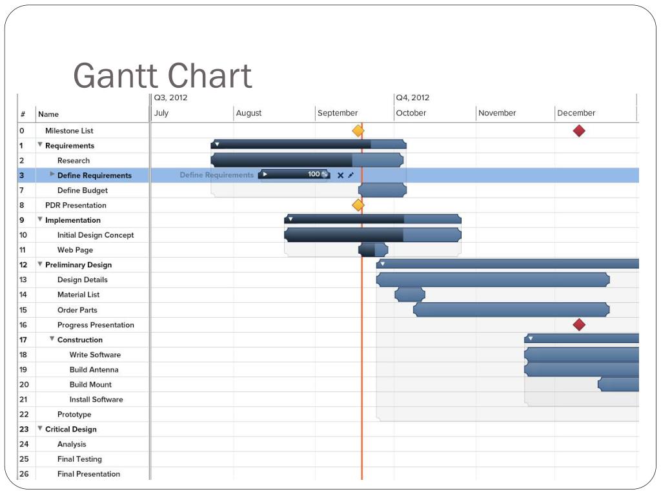661x496 pixels.
Task: Select the PDR Presentation yellow milestone diamond
Action: (358, 205)
